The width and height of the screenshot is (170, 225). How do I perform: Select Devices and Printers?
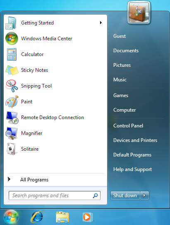pos(135,140)
